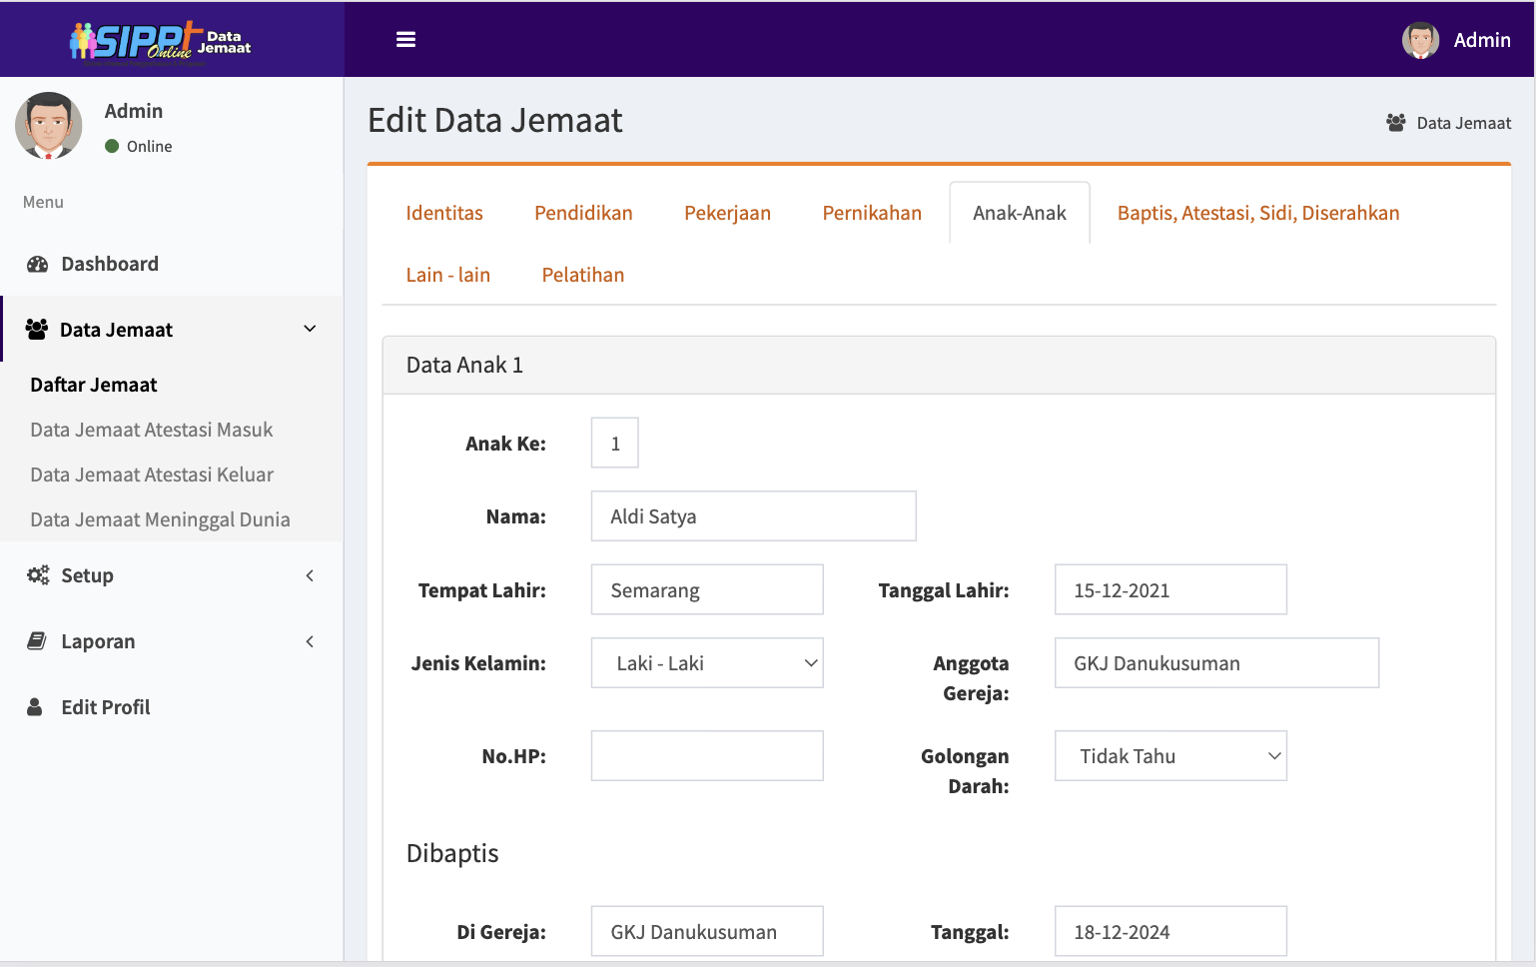Switch to the Identitas tab
Viewport: 1536px width, 967px height.
[443, 213]
